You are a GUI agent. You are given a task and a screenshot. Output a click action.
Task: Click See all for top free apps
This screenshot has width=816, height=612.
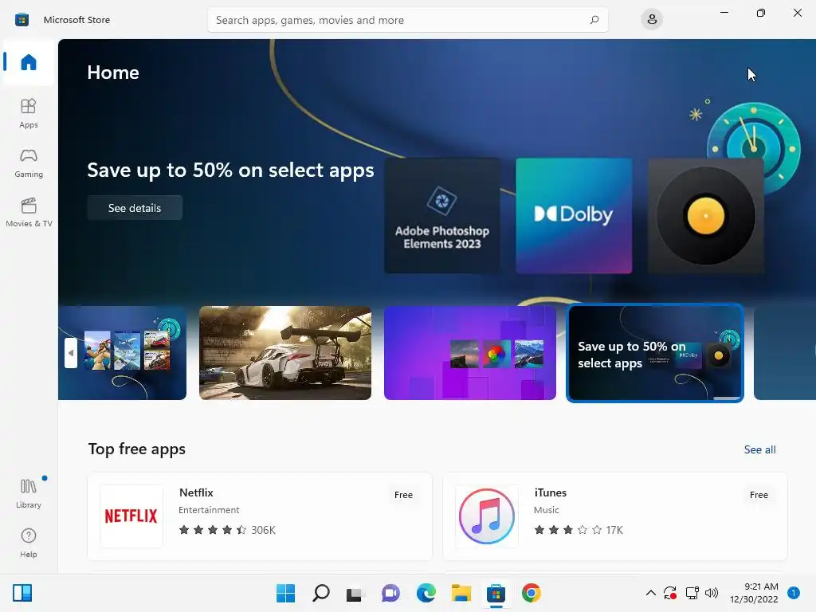pos(759,449)
